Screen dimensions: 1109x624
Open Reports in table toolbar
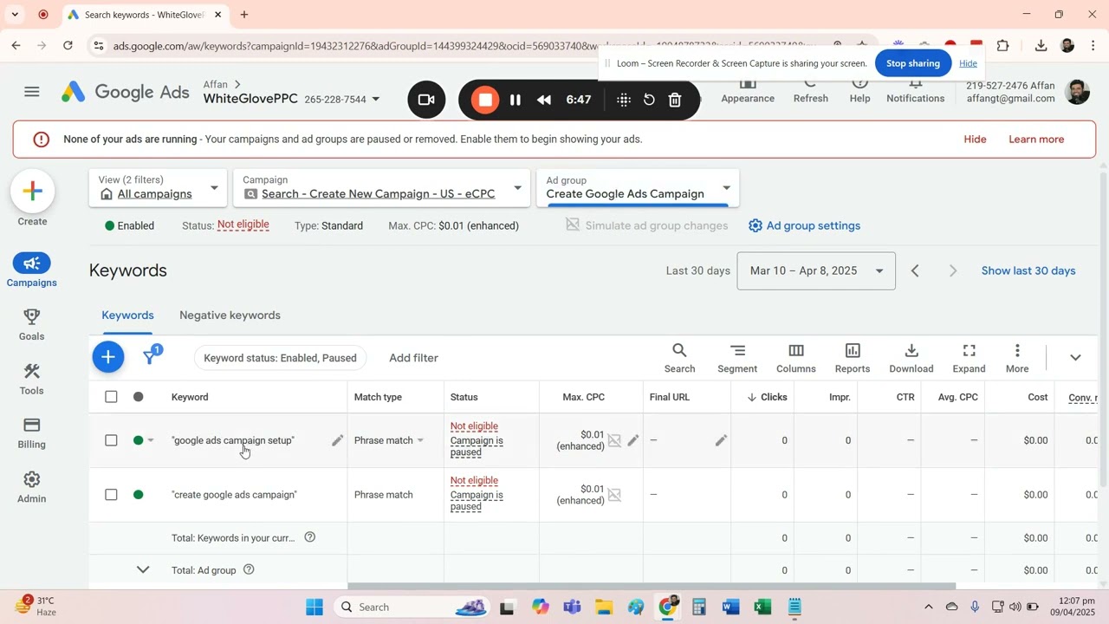853,358
